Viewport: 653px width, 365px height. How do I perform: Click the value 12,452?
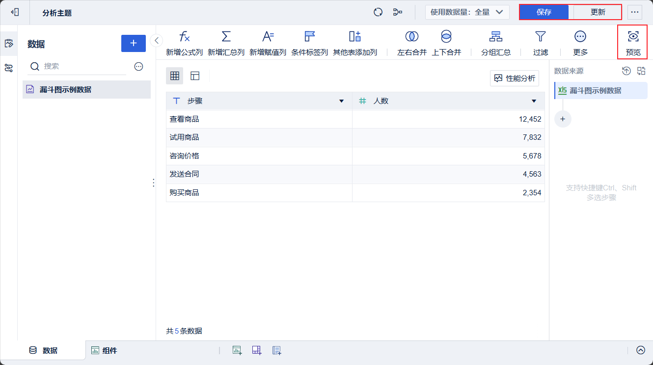click(x=530, y=119)
